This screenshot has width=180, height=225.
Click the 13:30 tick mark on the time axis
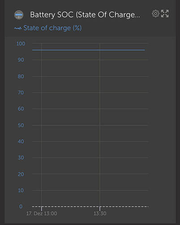coord(100,209)
